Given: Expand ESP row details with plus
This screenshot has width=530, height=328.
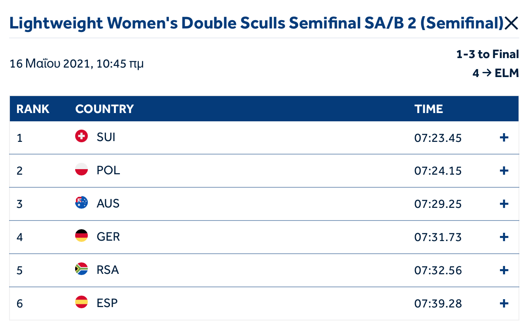Looking at the screenshot, I should [x=504, y=303].
